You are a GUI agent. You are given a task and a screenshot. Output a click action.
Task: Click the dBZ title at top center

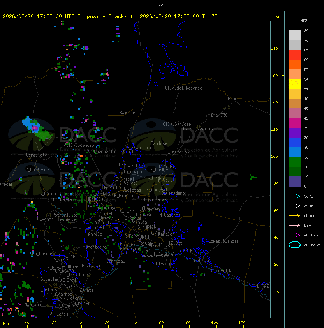tap(162, 5)
